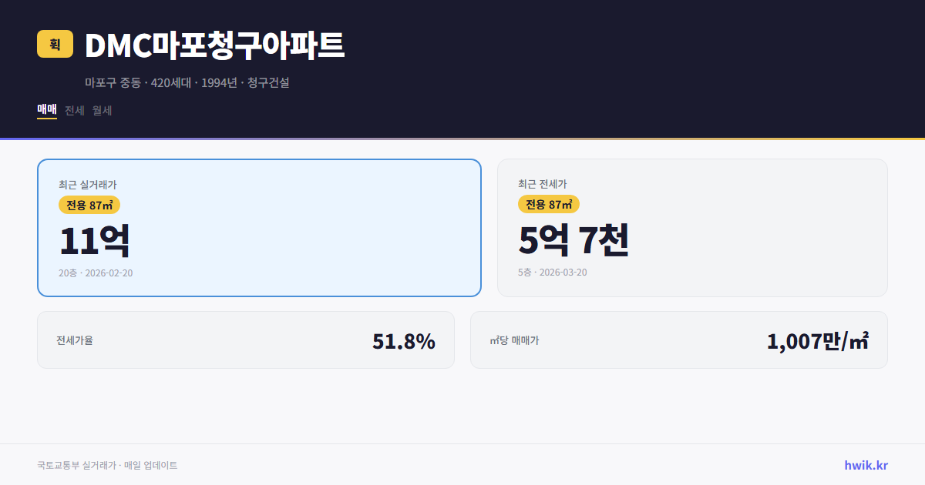
Task: Click the 최근 실거래가 highlighted card
Action: pos(258,227)
